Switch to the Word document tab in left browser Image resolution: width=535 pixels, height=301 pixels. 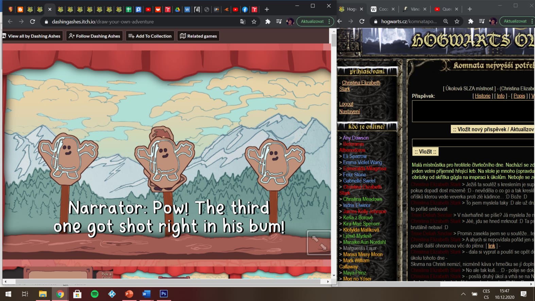[x=187, y=10]
